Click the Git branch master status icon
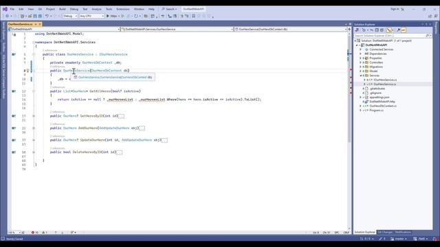440x247 pixels. [399, 239]
